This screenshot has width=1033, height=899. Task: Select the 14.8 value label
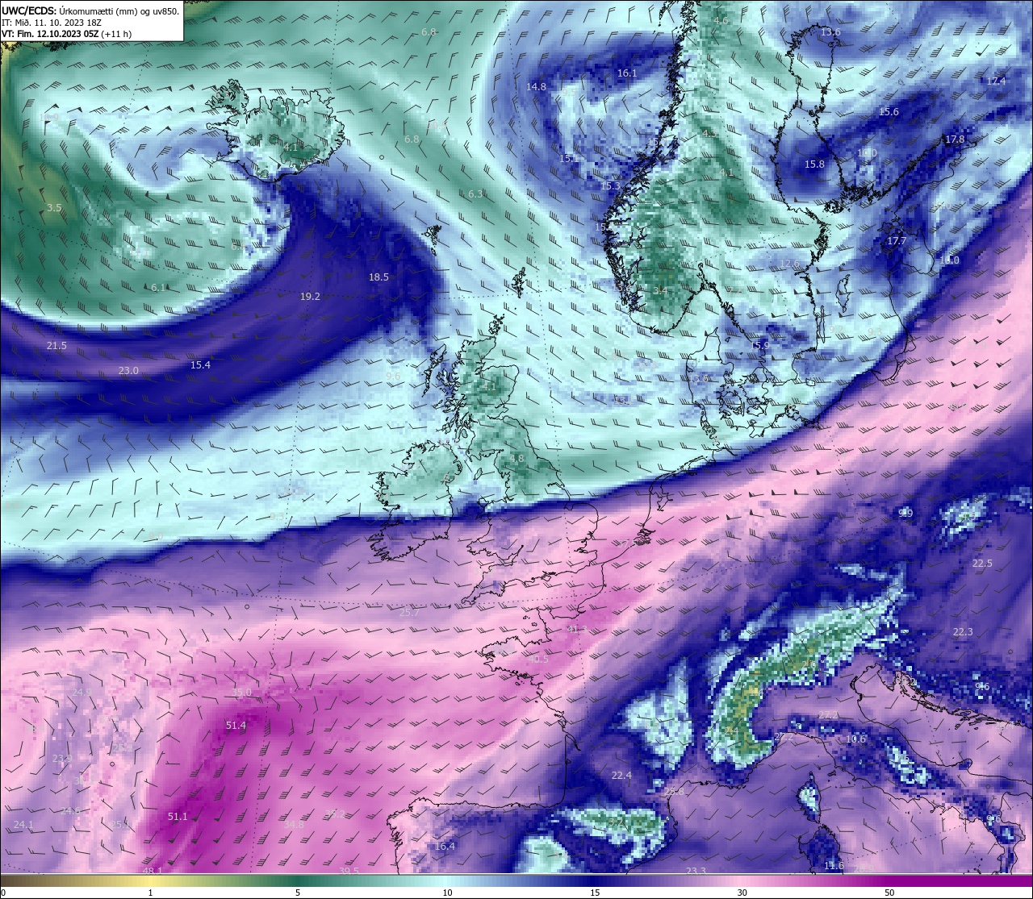point(536,87)
